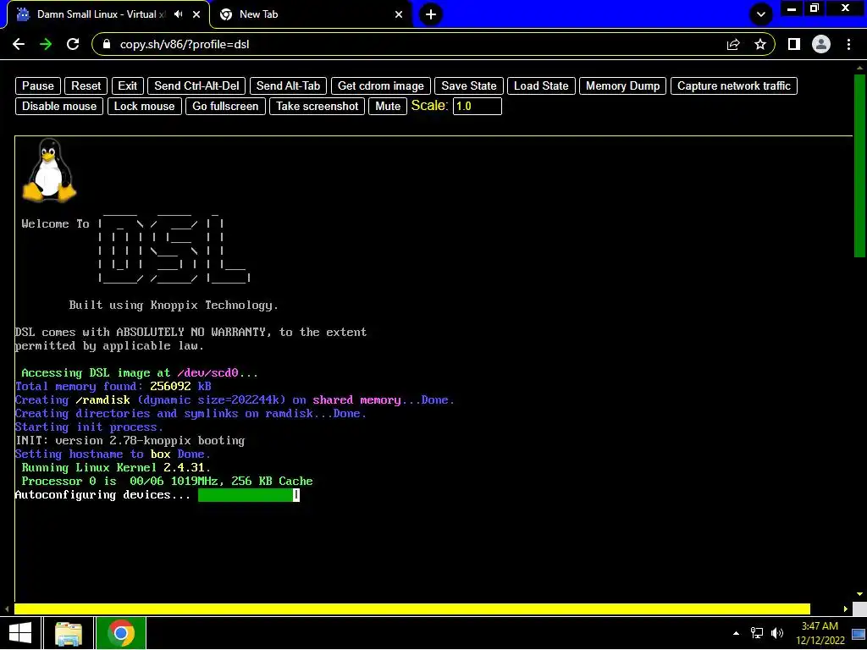Click Memory Dump button

tap(622, 85)
